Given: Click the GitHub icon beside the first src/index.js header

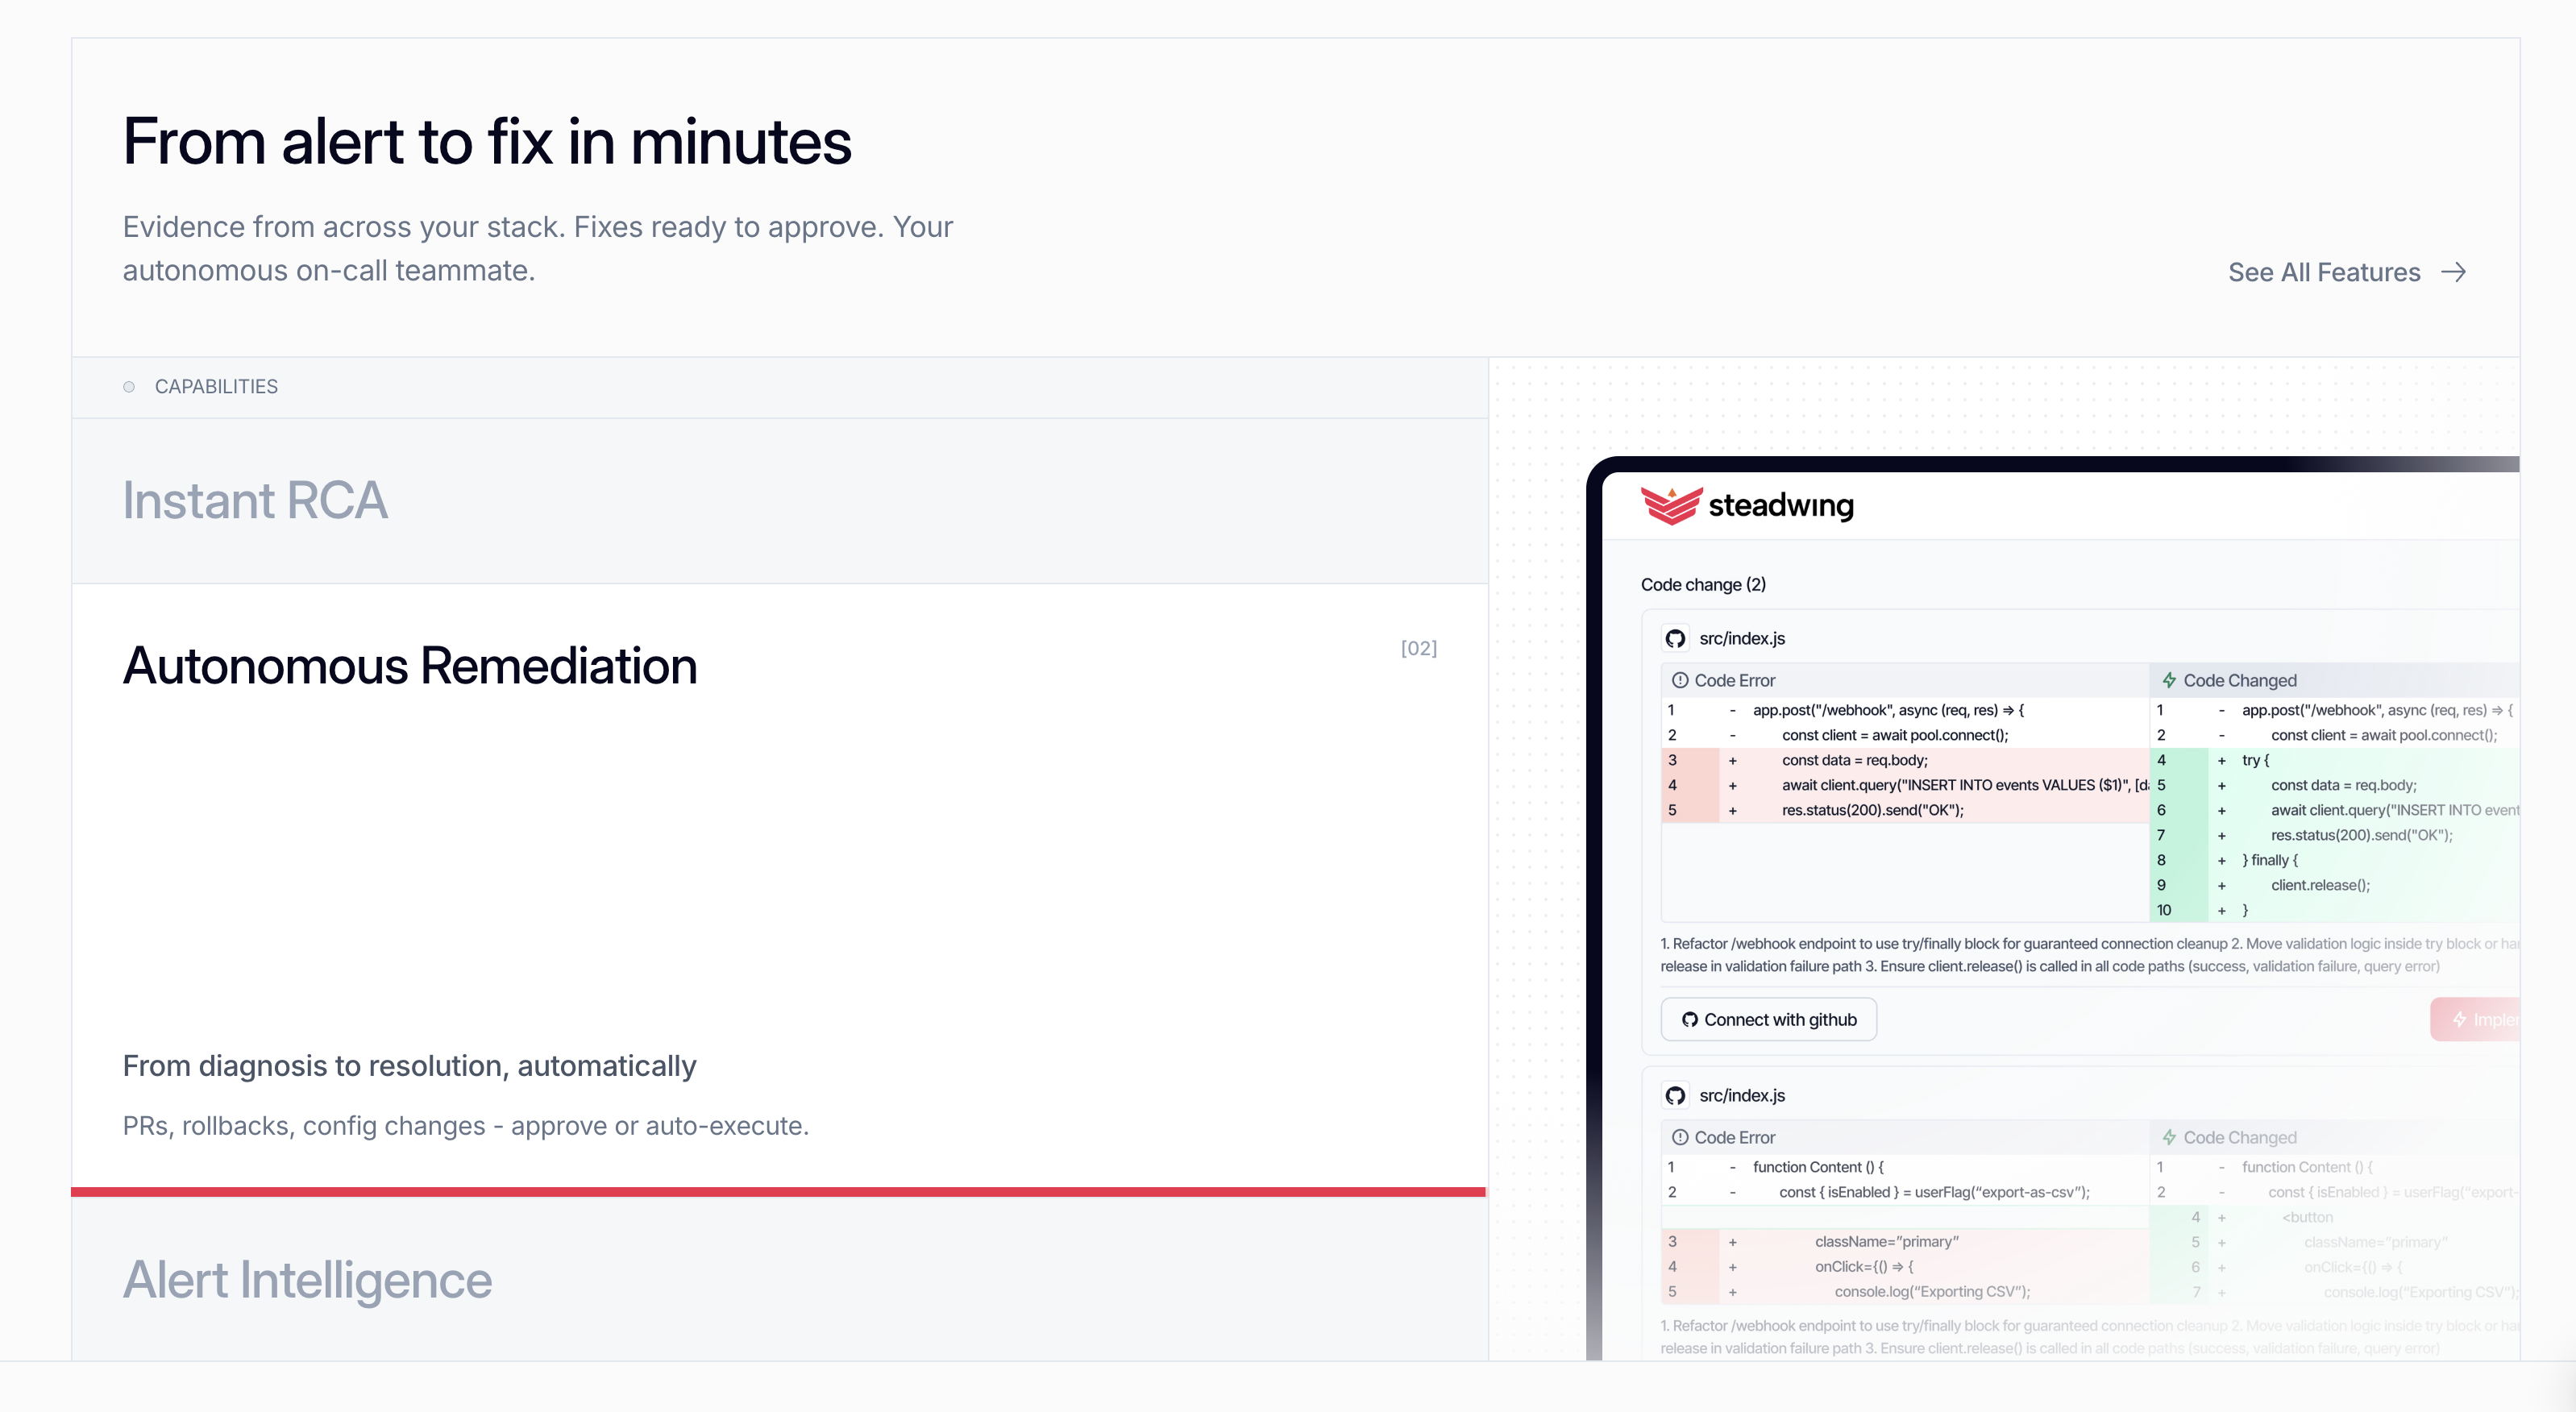Looking at the screenshot, I should [x=1676, y=638].
